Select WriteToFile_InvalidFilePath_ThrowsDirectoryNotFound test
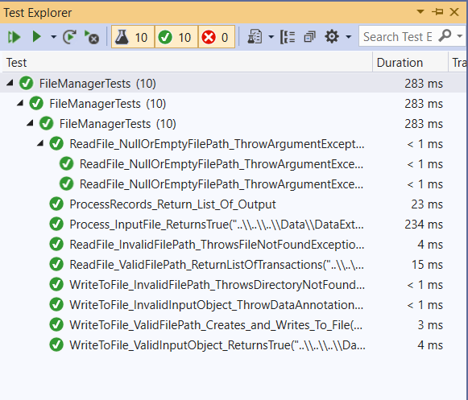 233,285
